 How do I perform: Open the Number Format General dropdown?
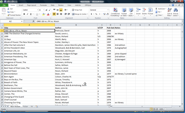pyautogui.click(x=108, y=10)
